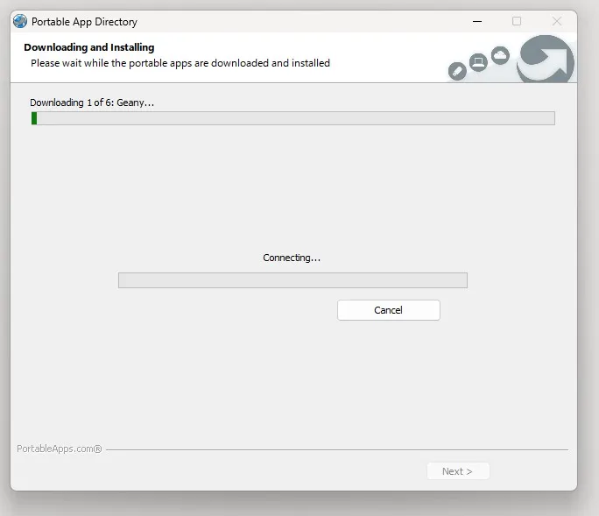Viewport: 599px width, 516px height.
Task: Click the 'Downloading 1 of 6: Geany...' label
Action: 92,102
